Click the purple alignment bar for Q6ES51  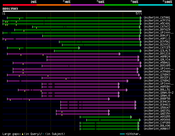coord(83,111)
